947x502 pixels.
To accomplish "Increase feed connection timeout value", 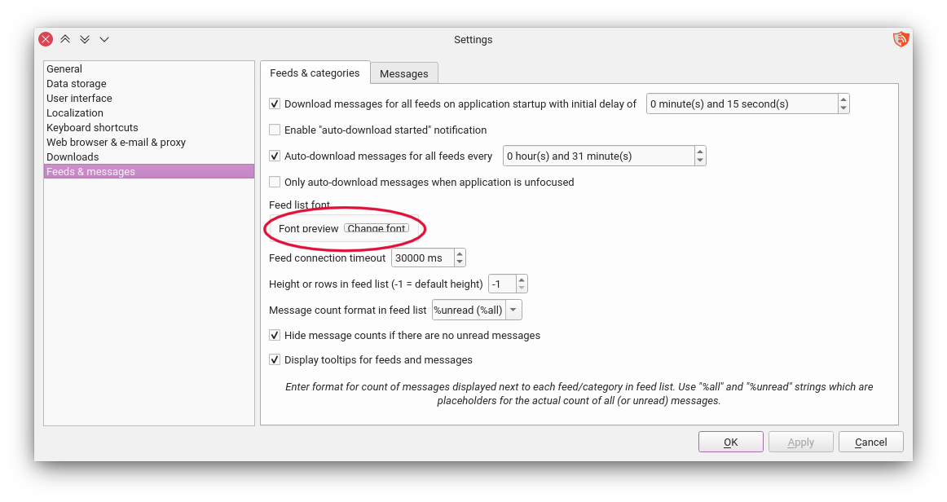I will (x=460, y=253).
